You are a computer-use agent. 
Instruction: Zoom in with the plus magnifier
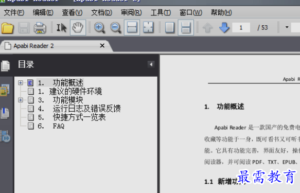coord(99,28)
